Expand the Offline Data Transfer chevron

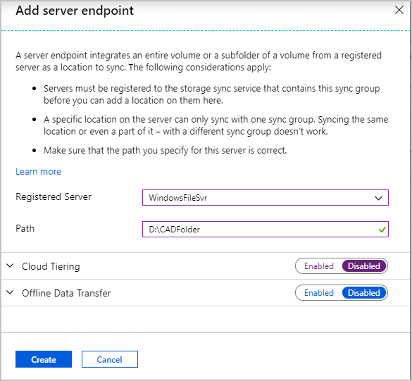point(10,292)
